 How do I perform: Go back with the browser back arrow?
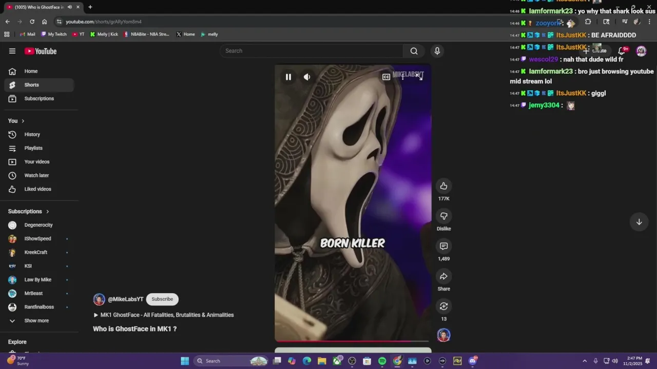pyautogui.click(x=7, y=22)
